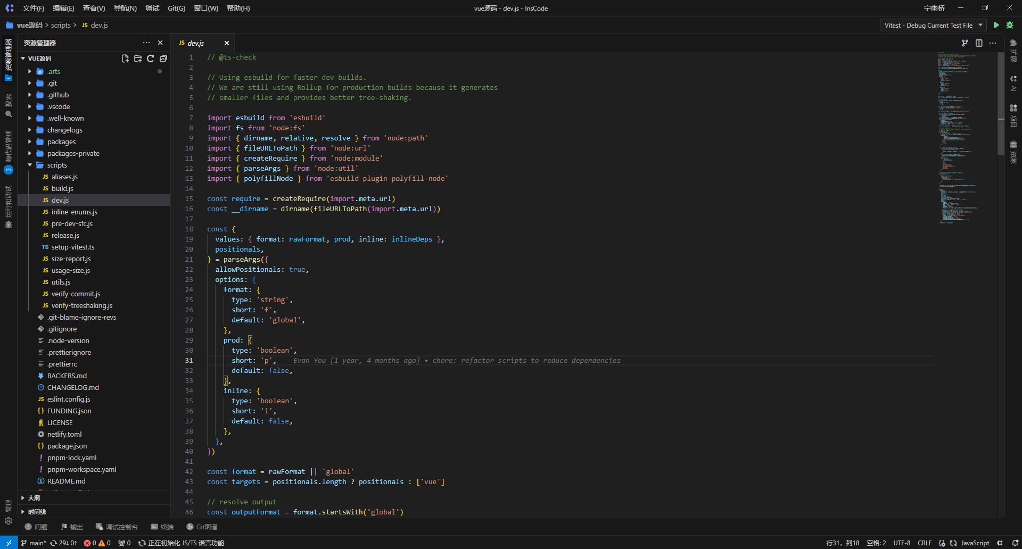Click the forwarded ports indicator showing 0 in the status bar
1022x549 pixels.
point(124,543)
